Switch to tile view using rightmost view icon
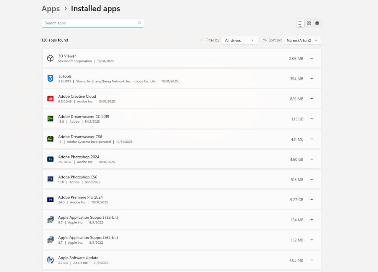 click(x=317, y=23)
